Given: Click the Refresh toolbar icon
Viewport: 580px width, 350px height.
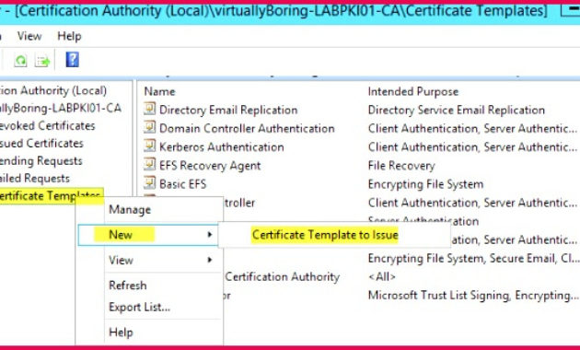Looking at the screenshot, I should pos(20,60).
